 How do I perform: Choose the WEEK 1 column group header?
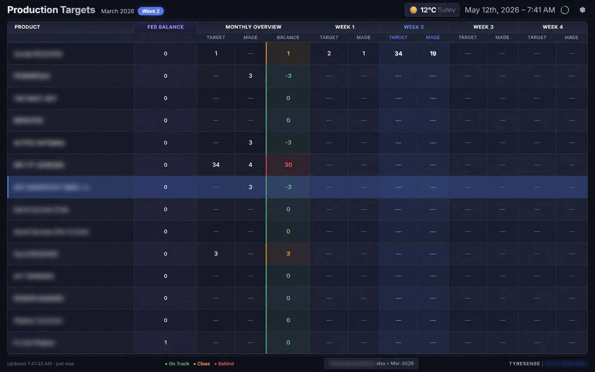tap(345, 27)
